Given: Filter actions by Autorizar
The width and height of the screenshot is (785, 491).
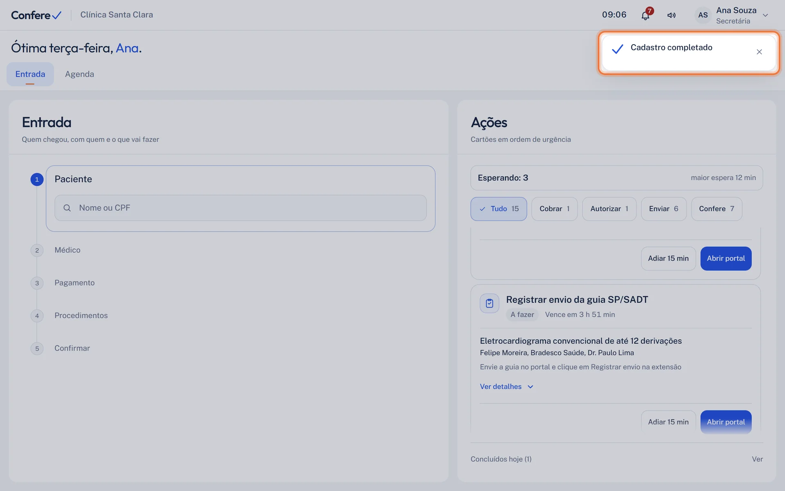Looking at the screenshot, I should (x=609, y=209).
